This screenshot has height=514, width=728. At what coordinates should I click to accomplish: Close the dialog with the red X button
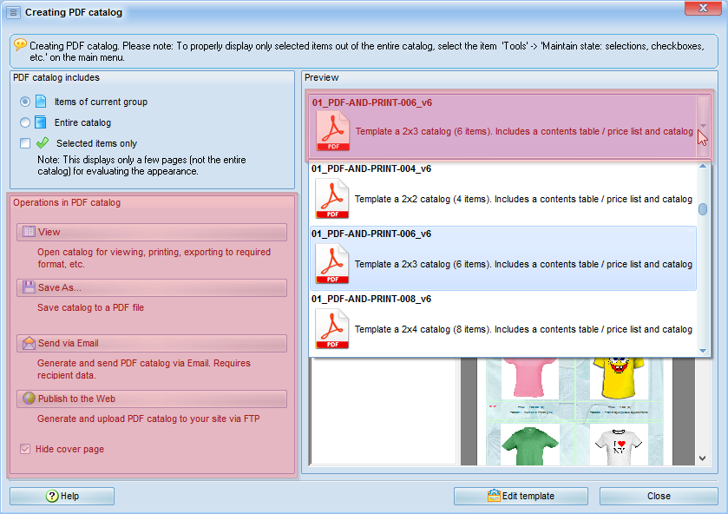tap(703, 8)
